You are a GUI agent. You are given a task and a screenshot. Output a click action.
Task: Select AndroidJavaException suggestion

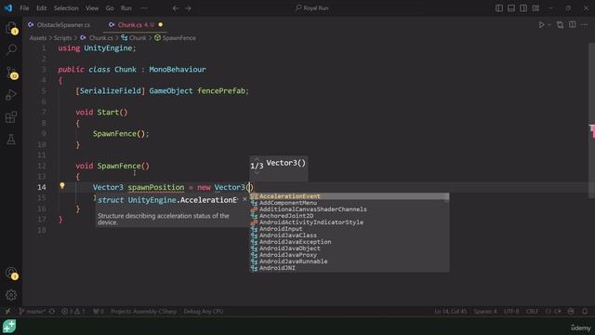coord(350,242)
